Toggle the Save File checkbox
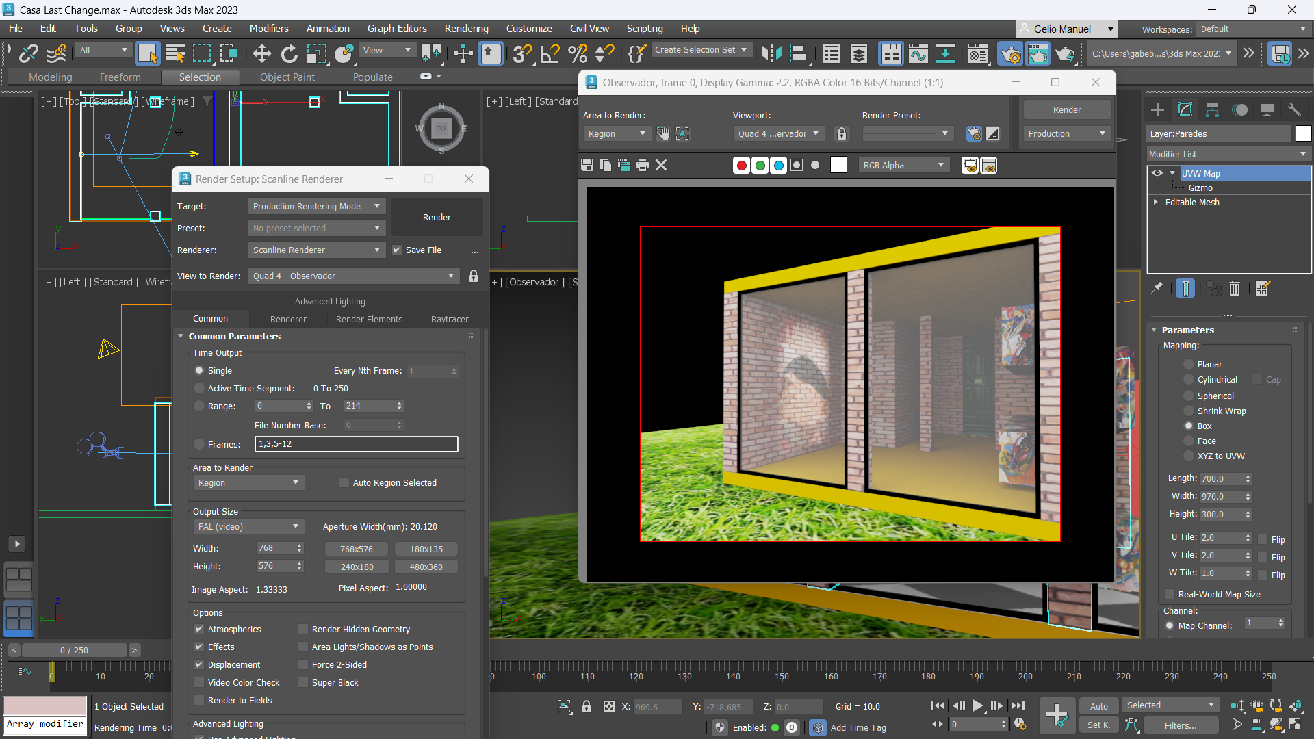Viewport: 1314px width, 739px height. pyautogui.click(x=397, y=250)
